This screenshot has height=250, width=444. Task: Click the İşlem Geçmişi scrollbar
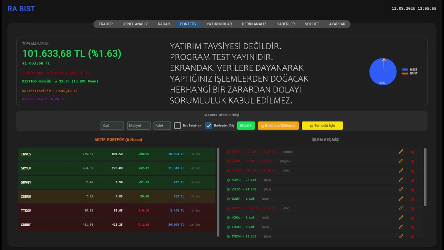click(x=425, y=177)
